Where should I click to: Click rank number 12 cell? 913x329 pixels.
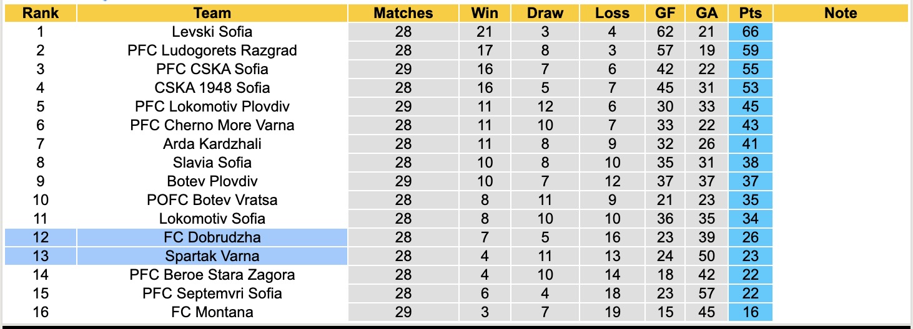point(40,237)
